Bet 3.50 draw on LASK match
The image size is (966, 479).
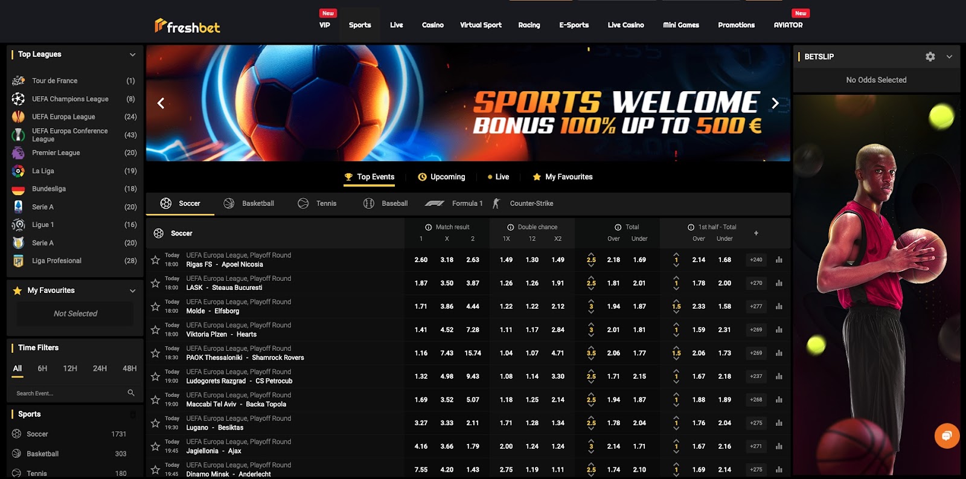pyautogui.click(x=447, y=283)
